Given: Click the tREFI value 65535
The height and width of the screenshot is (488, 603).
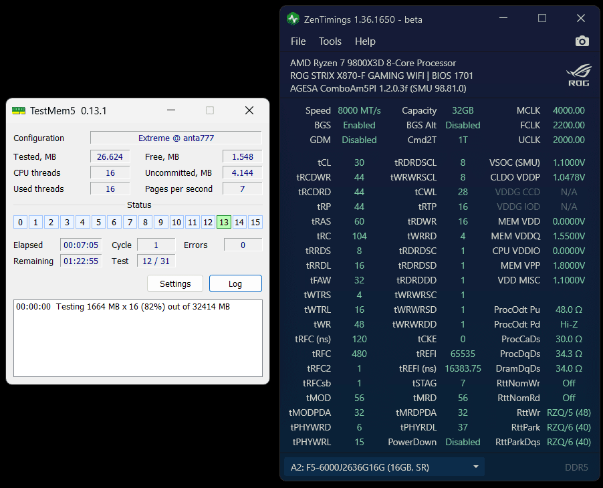Looking at the screenshot, I should 463,354.
